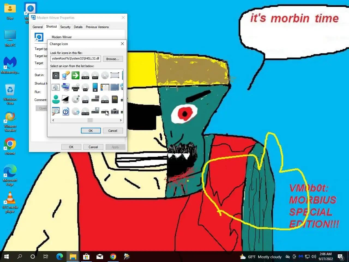Choose the SD memory card icon
Screen dimensions: 349x262
[115, 99]
